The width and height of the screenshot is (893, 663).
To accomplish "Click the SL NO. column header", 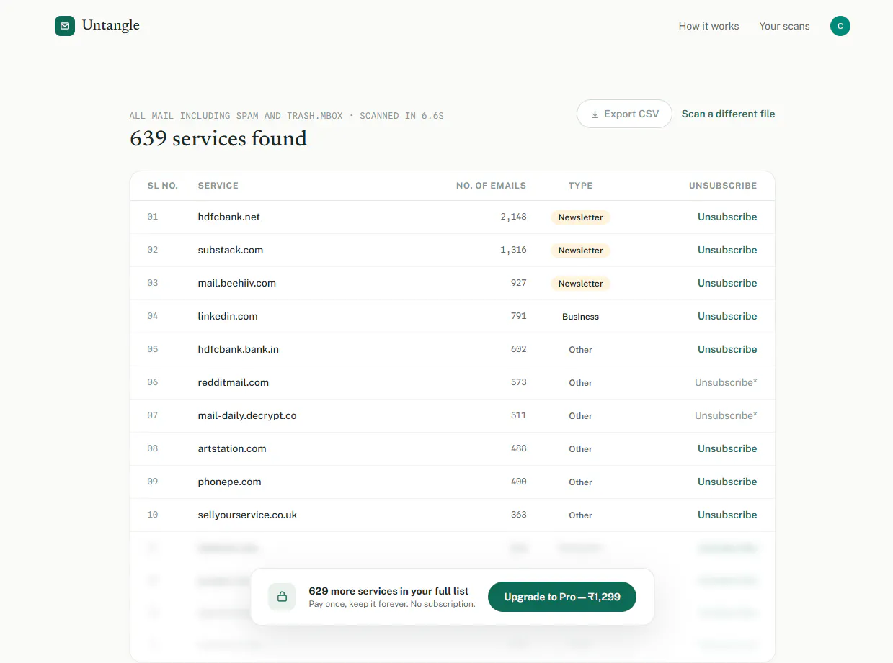I will pyautogui.click(x=162, y=186).
